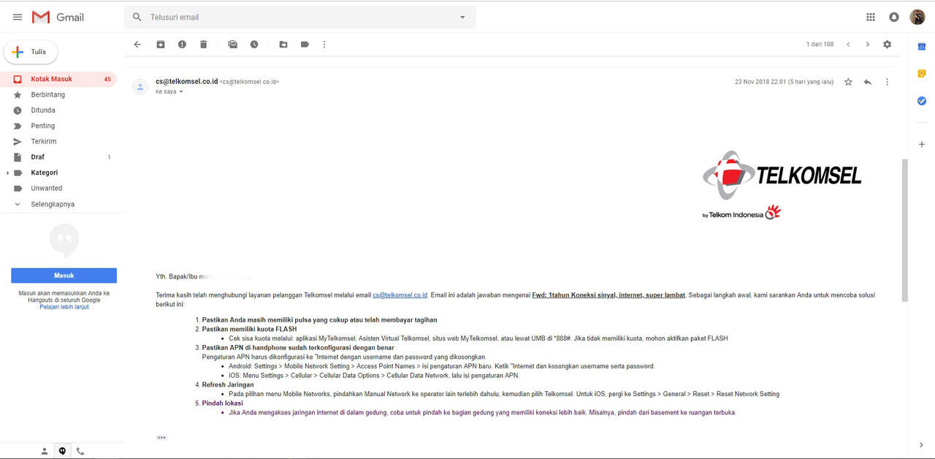Reply to this email
The image size is (935, 459).
[x=868, y=82]
